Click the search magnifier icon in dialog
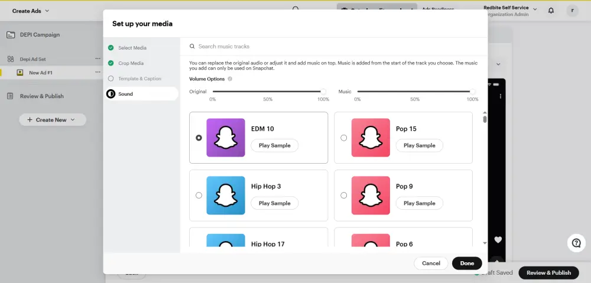The width and height of the screenshot is (591, 283). click(x=192, y=46)
